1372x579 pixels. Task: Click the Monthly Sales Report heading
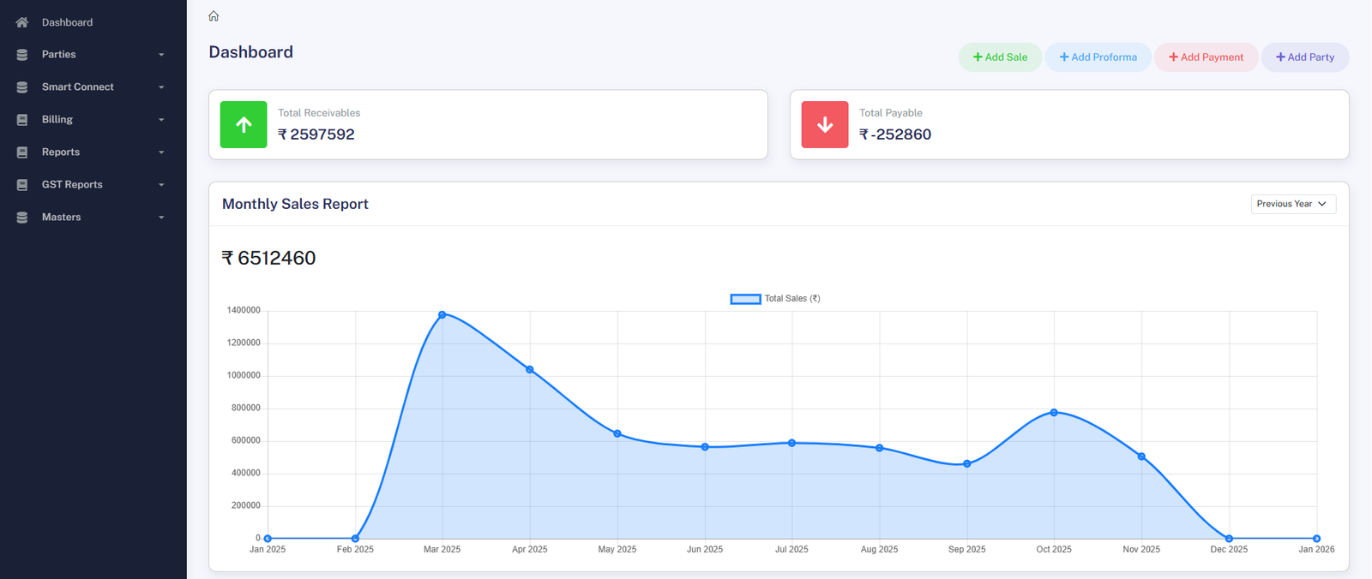[x=295, y=204]
